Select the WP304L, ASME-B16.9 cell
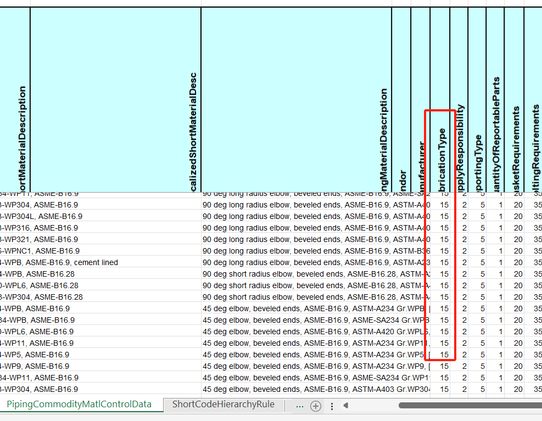This screenshot has height=421, width=542. (100, 216)
